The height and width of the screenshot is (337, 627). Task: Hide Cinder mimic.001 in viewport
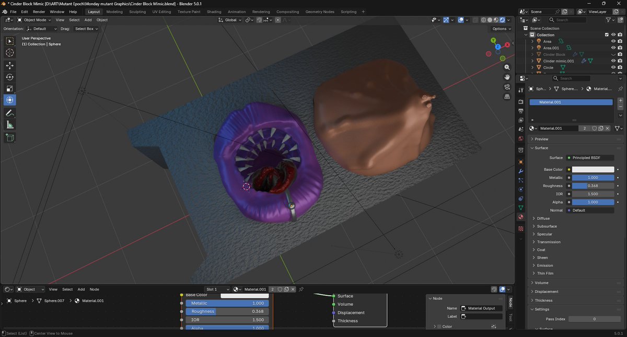[613, 61]
